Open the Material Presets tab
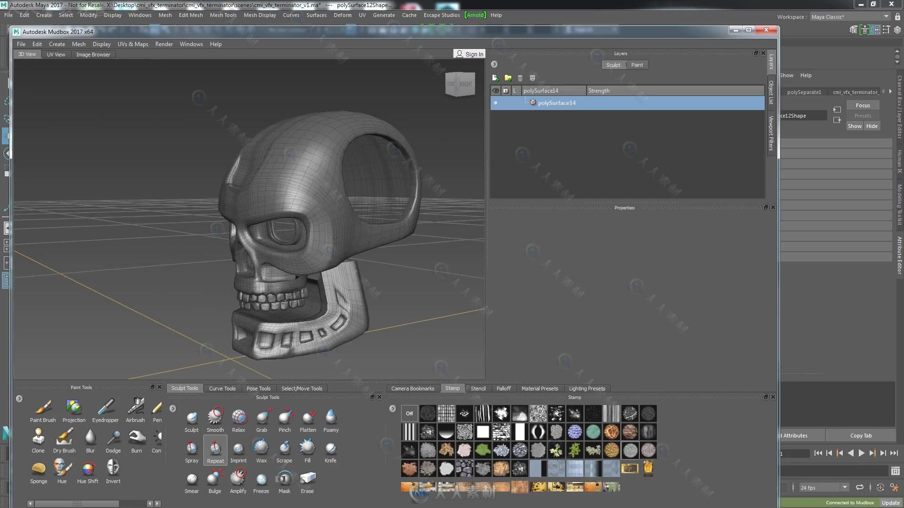This screenshot has width=904, height=508. pyautogui.click(x=540, y=389)
